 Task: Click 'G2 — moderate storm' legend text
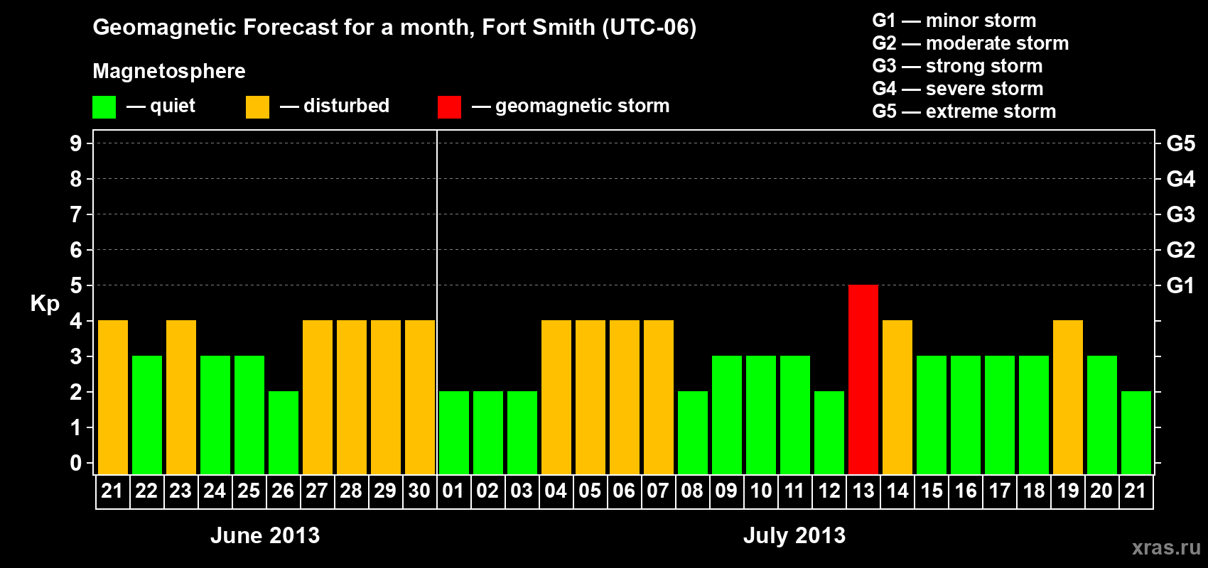tap(971, 43)
